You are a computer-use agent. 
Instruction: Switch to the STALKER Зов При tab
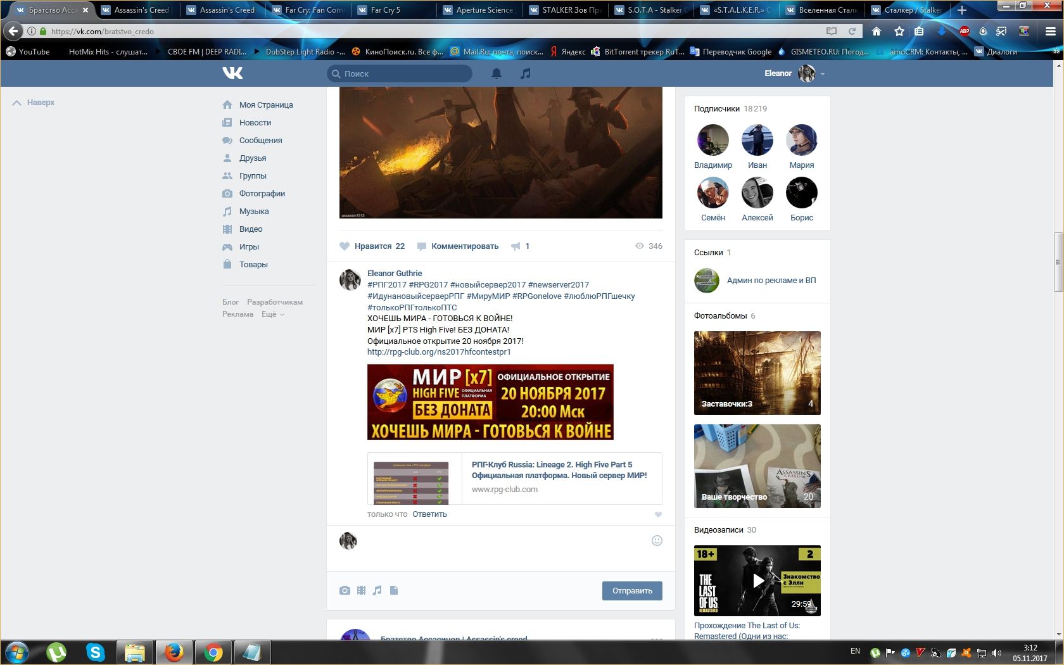pyautogui.click(x=565, y=10)
